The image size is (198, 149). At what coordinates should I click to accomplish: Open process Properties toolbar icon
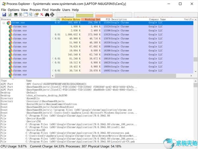click(36, 15)
